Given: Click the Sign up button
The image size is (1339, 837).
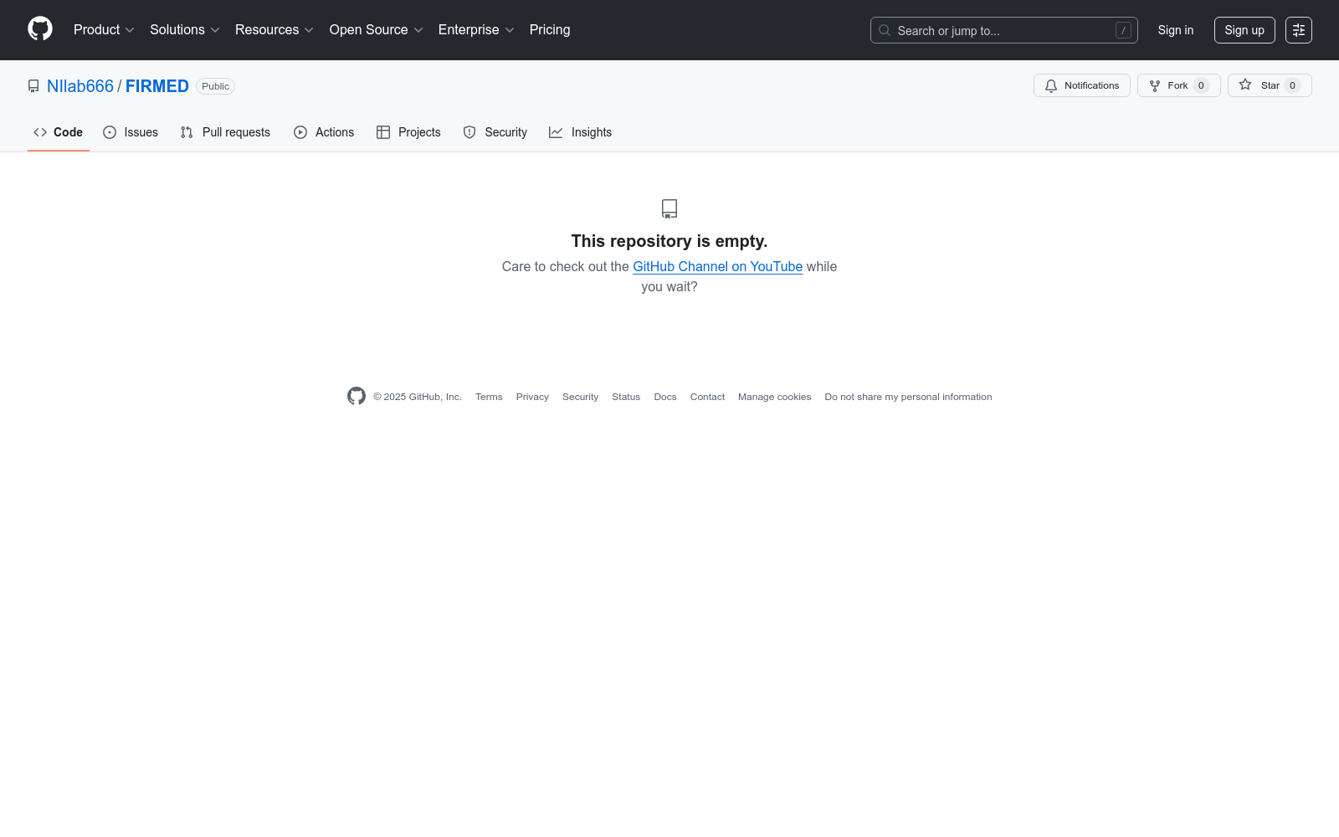Looking at the screenshot, I should click(1244, 30).
